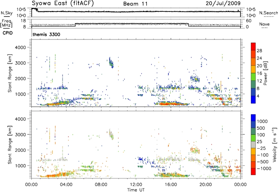Viewport: 278px width, 192px height.
Task: Click the '08:00' time tick label
Action: click(x=101, y=185)
